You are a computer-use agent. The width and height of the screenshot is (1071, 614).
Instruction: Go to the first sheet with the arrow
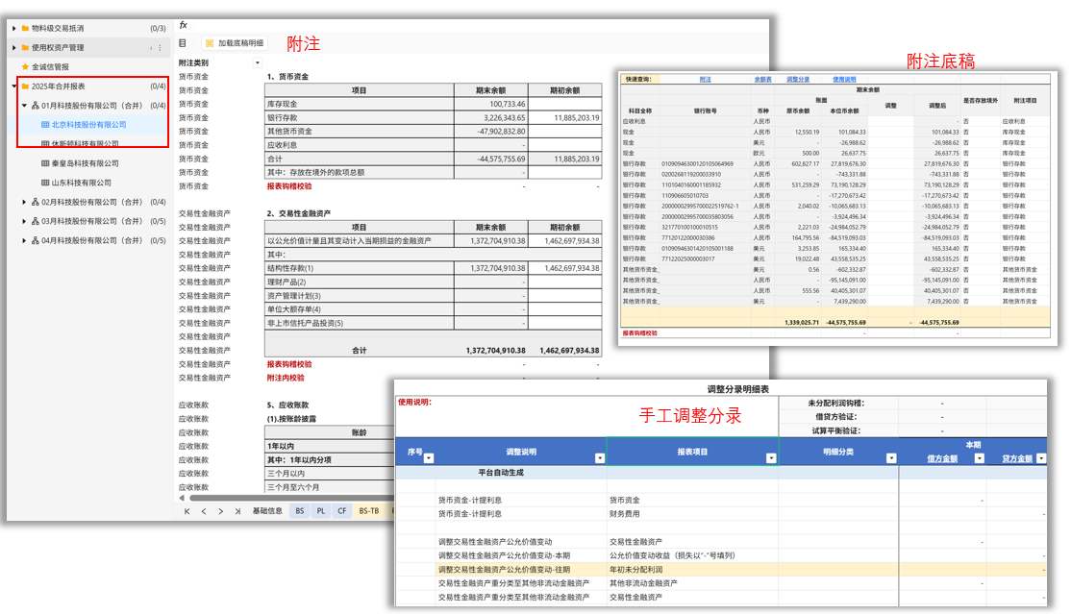point(187,511)
